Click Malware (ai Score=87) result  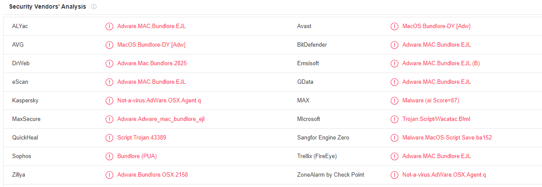[430, 101]
